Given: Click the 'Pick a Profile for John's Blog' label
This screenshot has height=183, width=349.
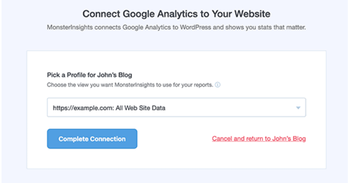Looking at the screenshot, I should click(x=90, y=75).
